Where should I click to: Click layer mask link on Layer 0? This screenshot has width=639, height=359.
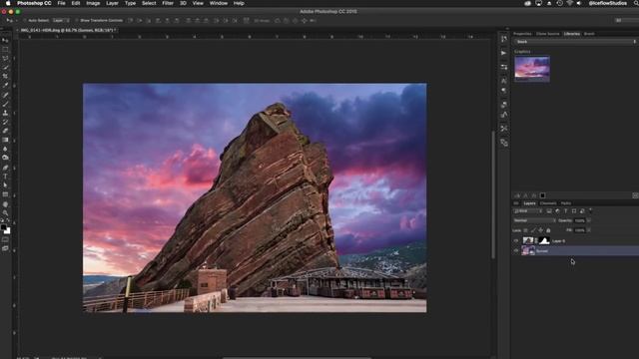(536, 241)
